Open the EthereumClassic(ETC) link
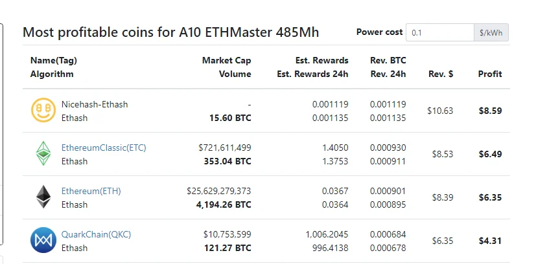 click(104, 148)
